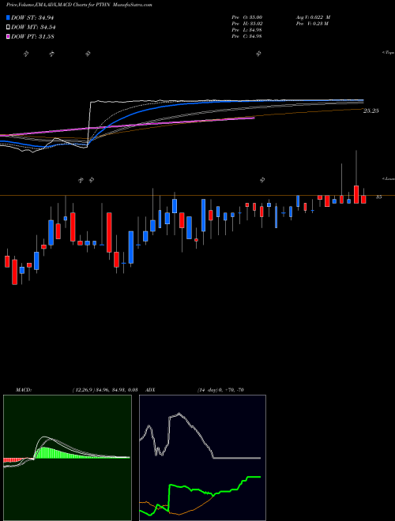Click the 'Pre O' open price value
Screen dimensions: 395x521
pyautogui.click(x=246, y=17)
